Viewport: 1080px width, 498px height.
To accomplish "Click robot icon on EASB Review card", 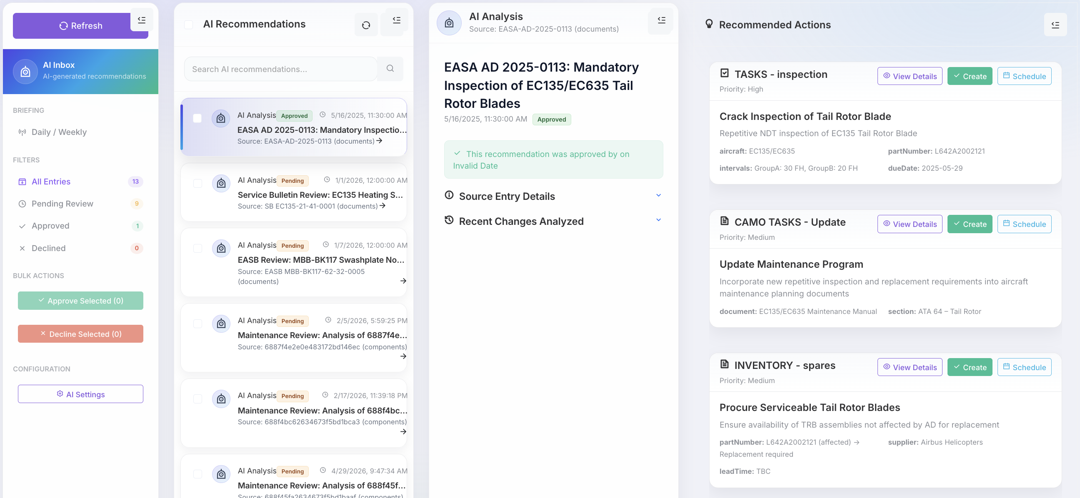I will pos(221,248).
